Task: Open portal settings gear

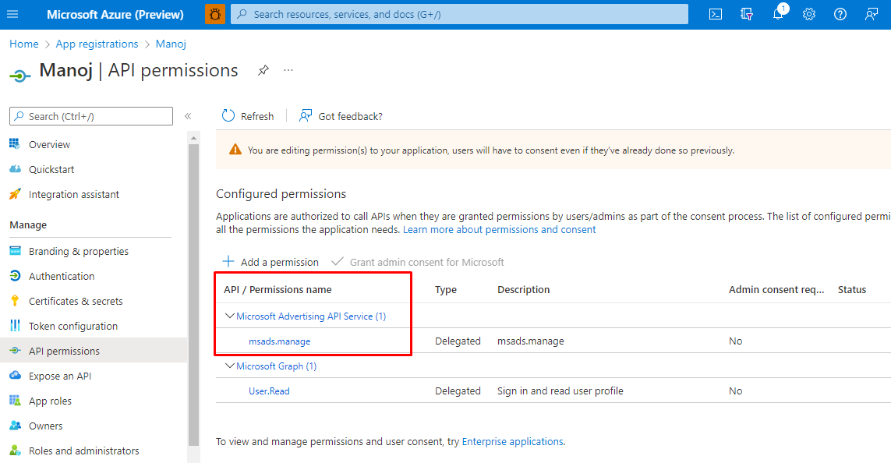Action: click(x=809, y=14)
